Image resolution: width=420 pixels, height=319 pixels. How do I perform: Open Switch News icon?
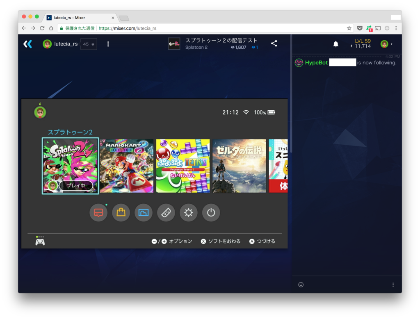coord(98,212)
